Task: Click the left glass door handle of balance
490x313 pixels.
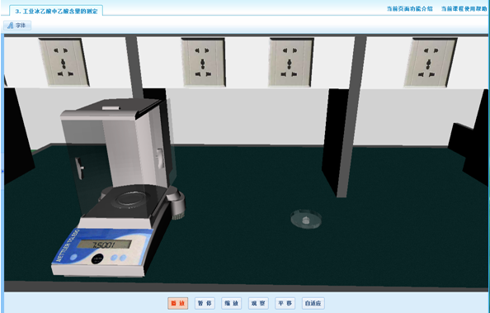Action: click(x=80, y=168)
